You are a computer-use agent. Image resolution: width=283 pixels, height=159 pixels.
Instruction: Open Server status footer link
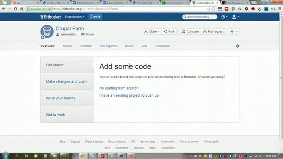pyautogui.click(x=148, y=141)
